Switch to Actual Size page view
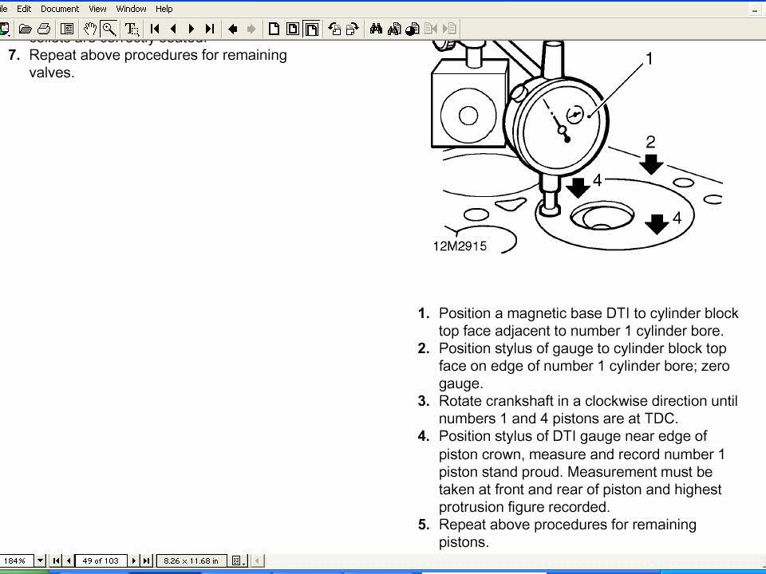This screenshot has width=766, height=574. coord(274,29)
